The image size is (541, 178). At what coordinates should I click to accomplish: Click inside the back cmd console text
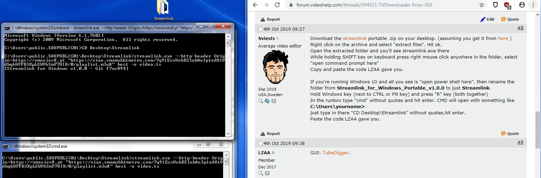112,162
